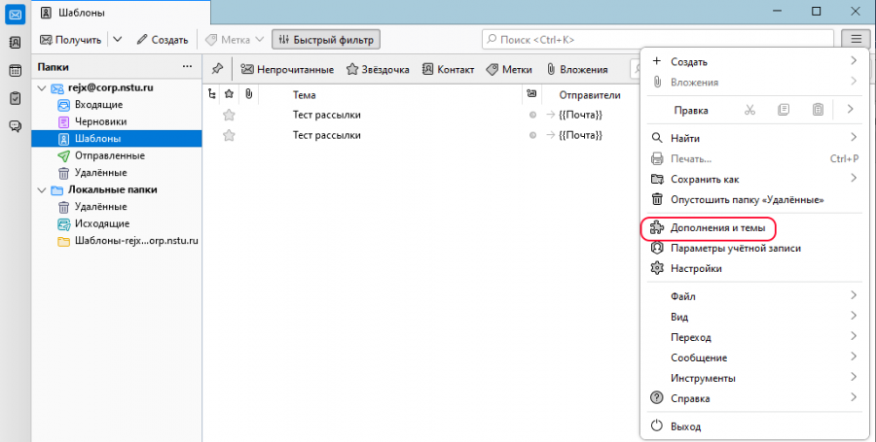
Task: Toggle the Метки quick filter
Action: click(x=509, y=69)
